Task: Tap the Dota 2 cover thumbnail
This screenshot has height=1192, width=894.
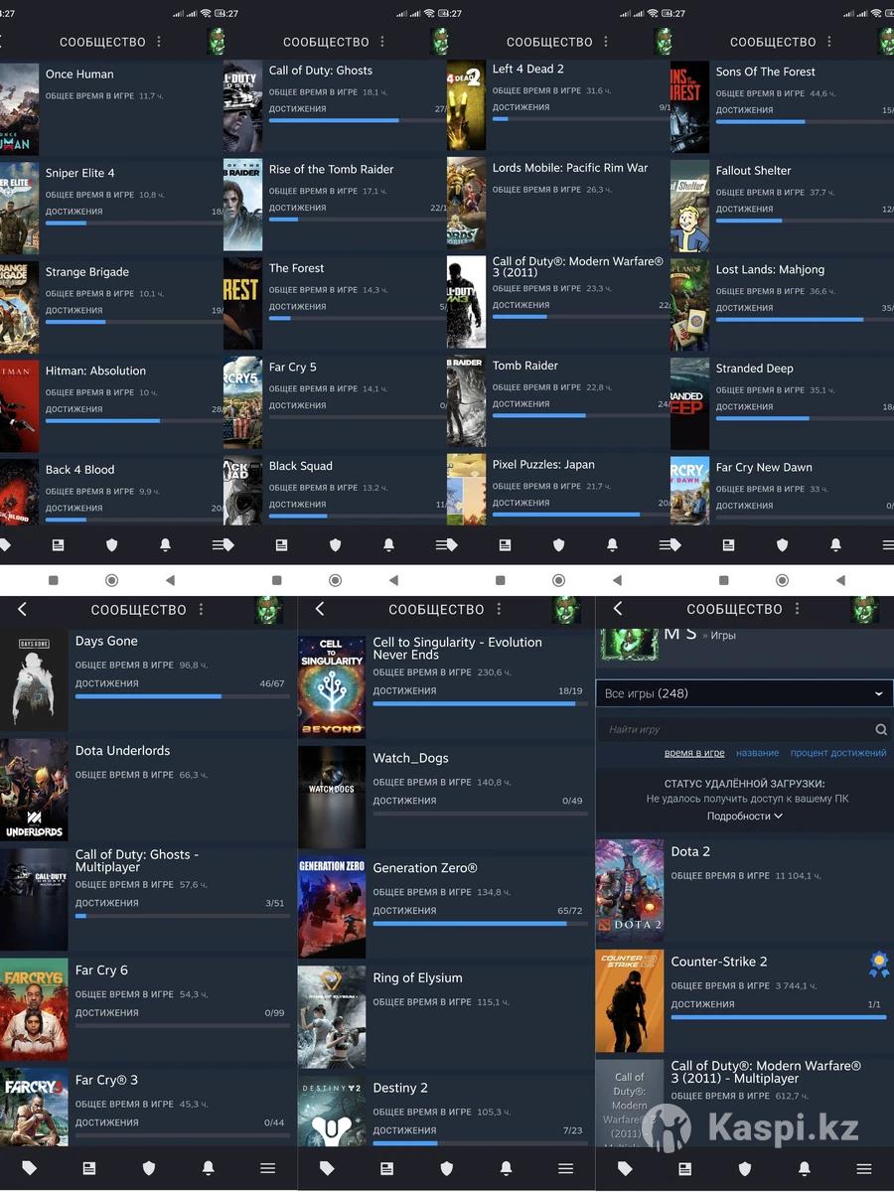Action: pyautogui.click(x=630, y=891)
